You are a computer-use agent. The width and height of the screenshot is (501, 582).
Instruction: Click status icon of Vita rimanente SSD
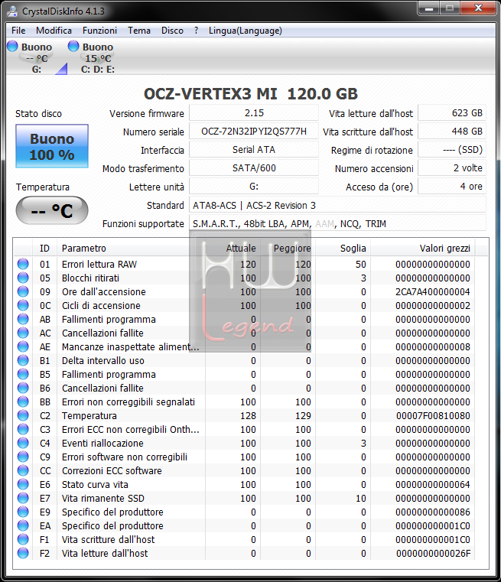click(23, 498)
